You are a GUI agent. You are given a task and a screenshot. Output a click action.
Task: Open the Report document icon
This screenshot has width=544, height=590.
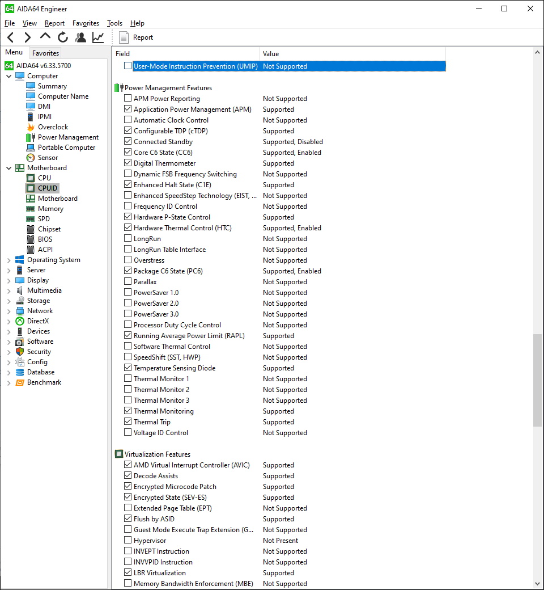124,37
